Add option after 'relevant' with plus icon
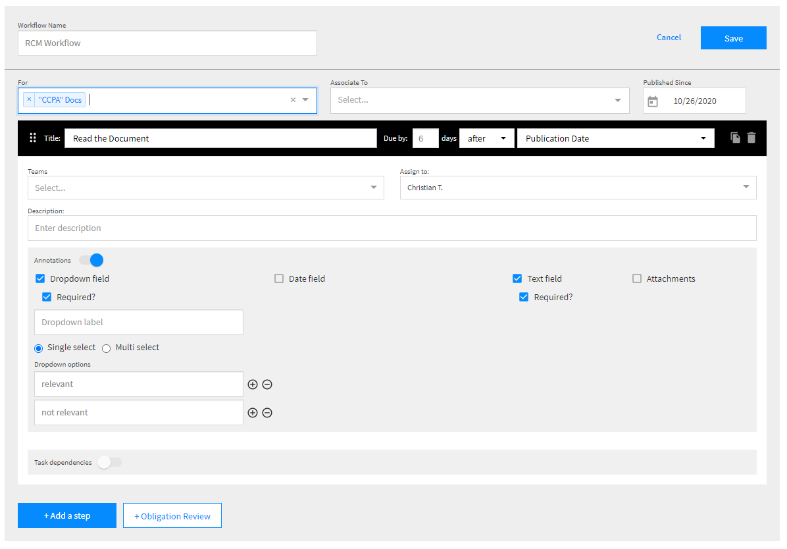 coord(253,384)
